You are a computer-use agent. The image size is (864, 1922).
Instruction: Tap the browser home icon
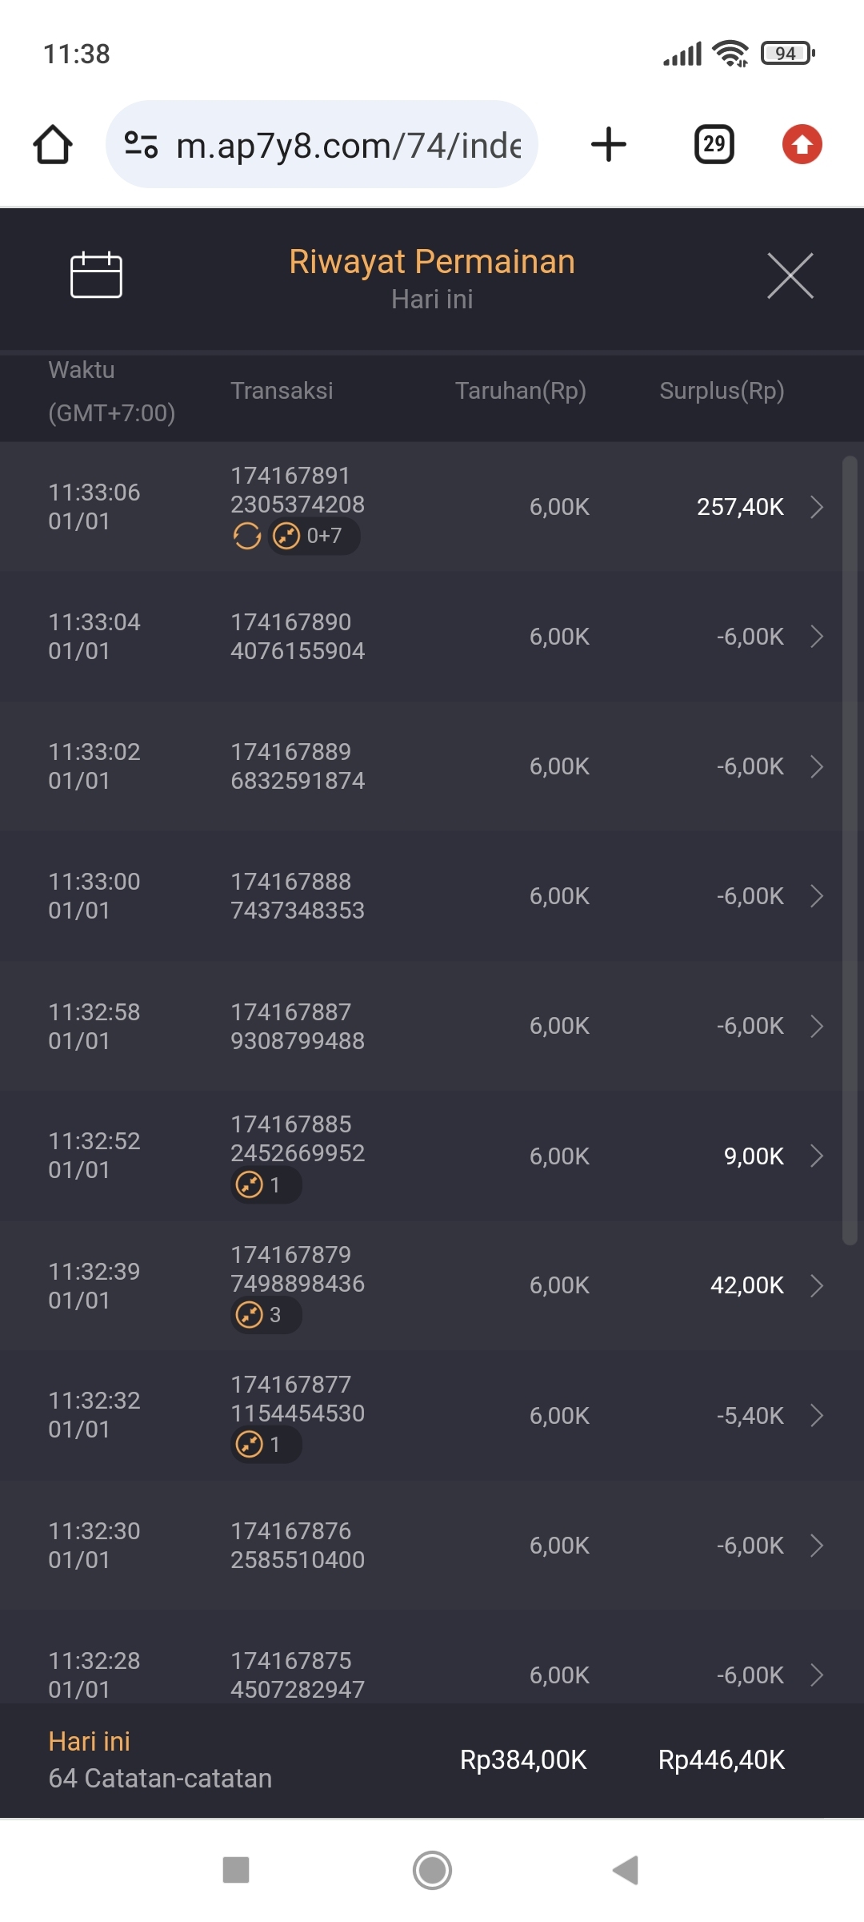point(53,145)
